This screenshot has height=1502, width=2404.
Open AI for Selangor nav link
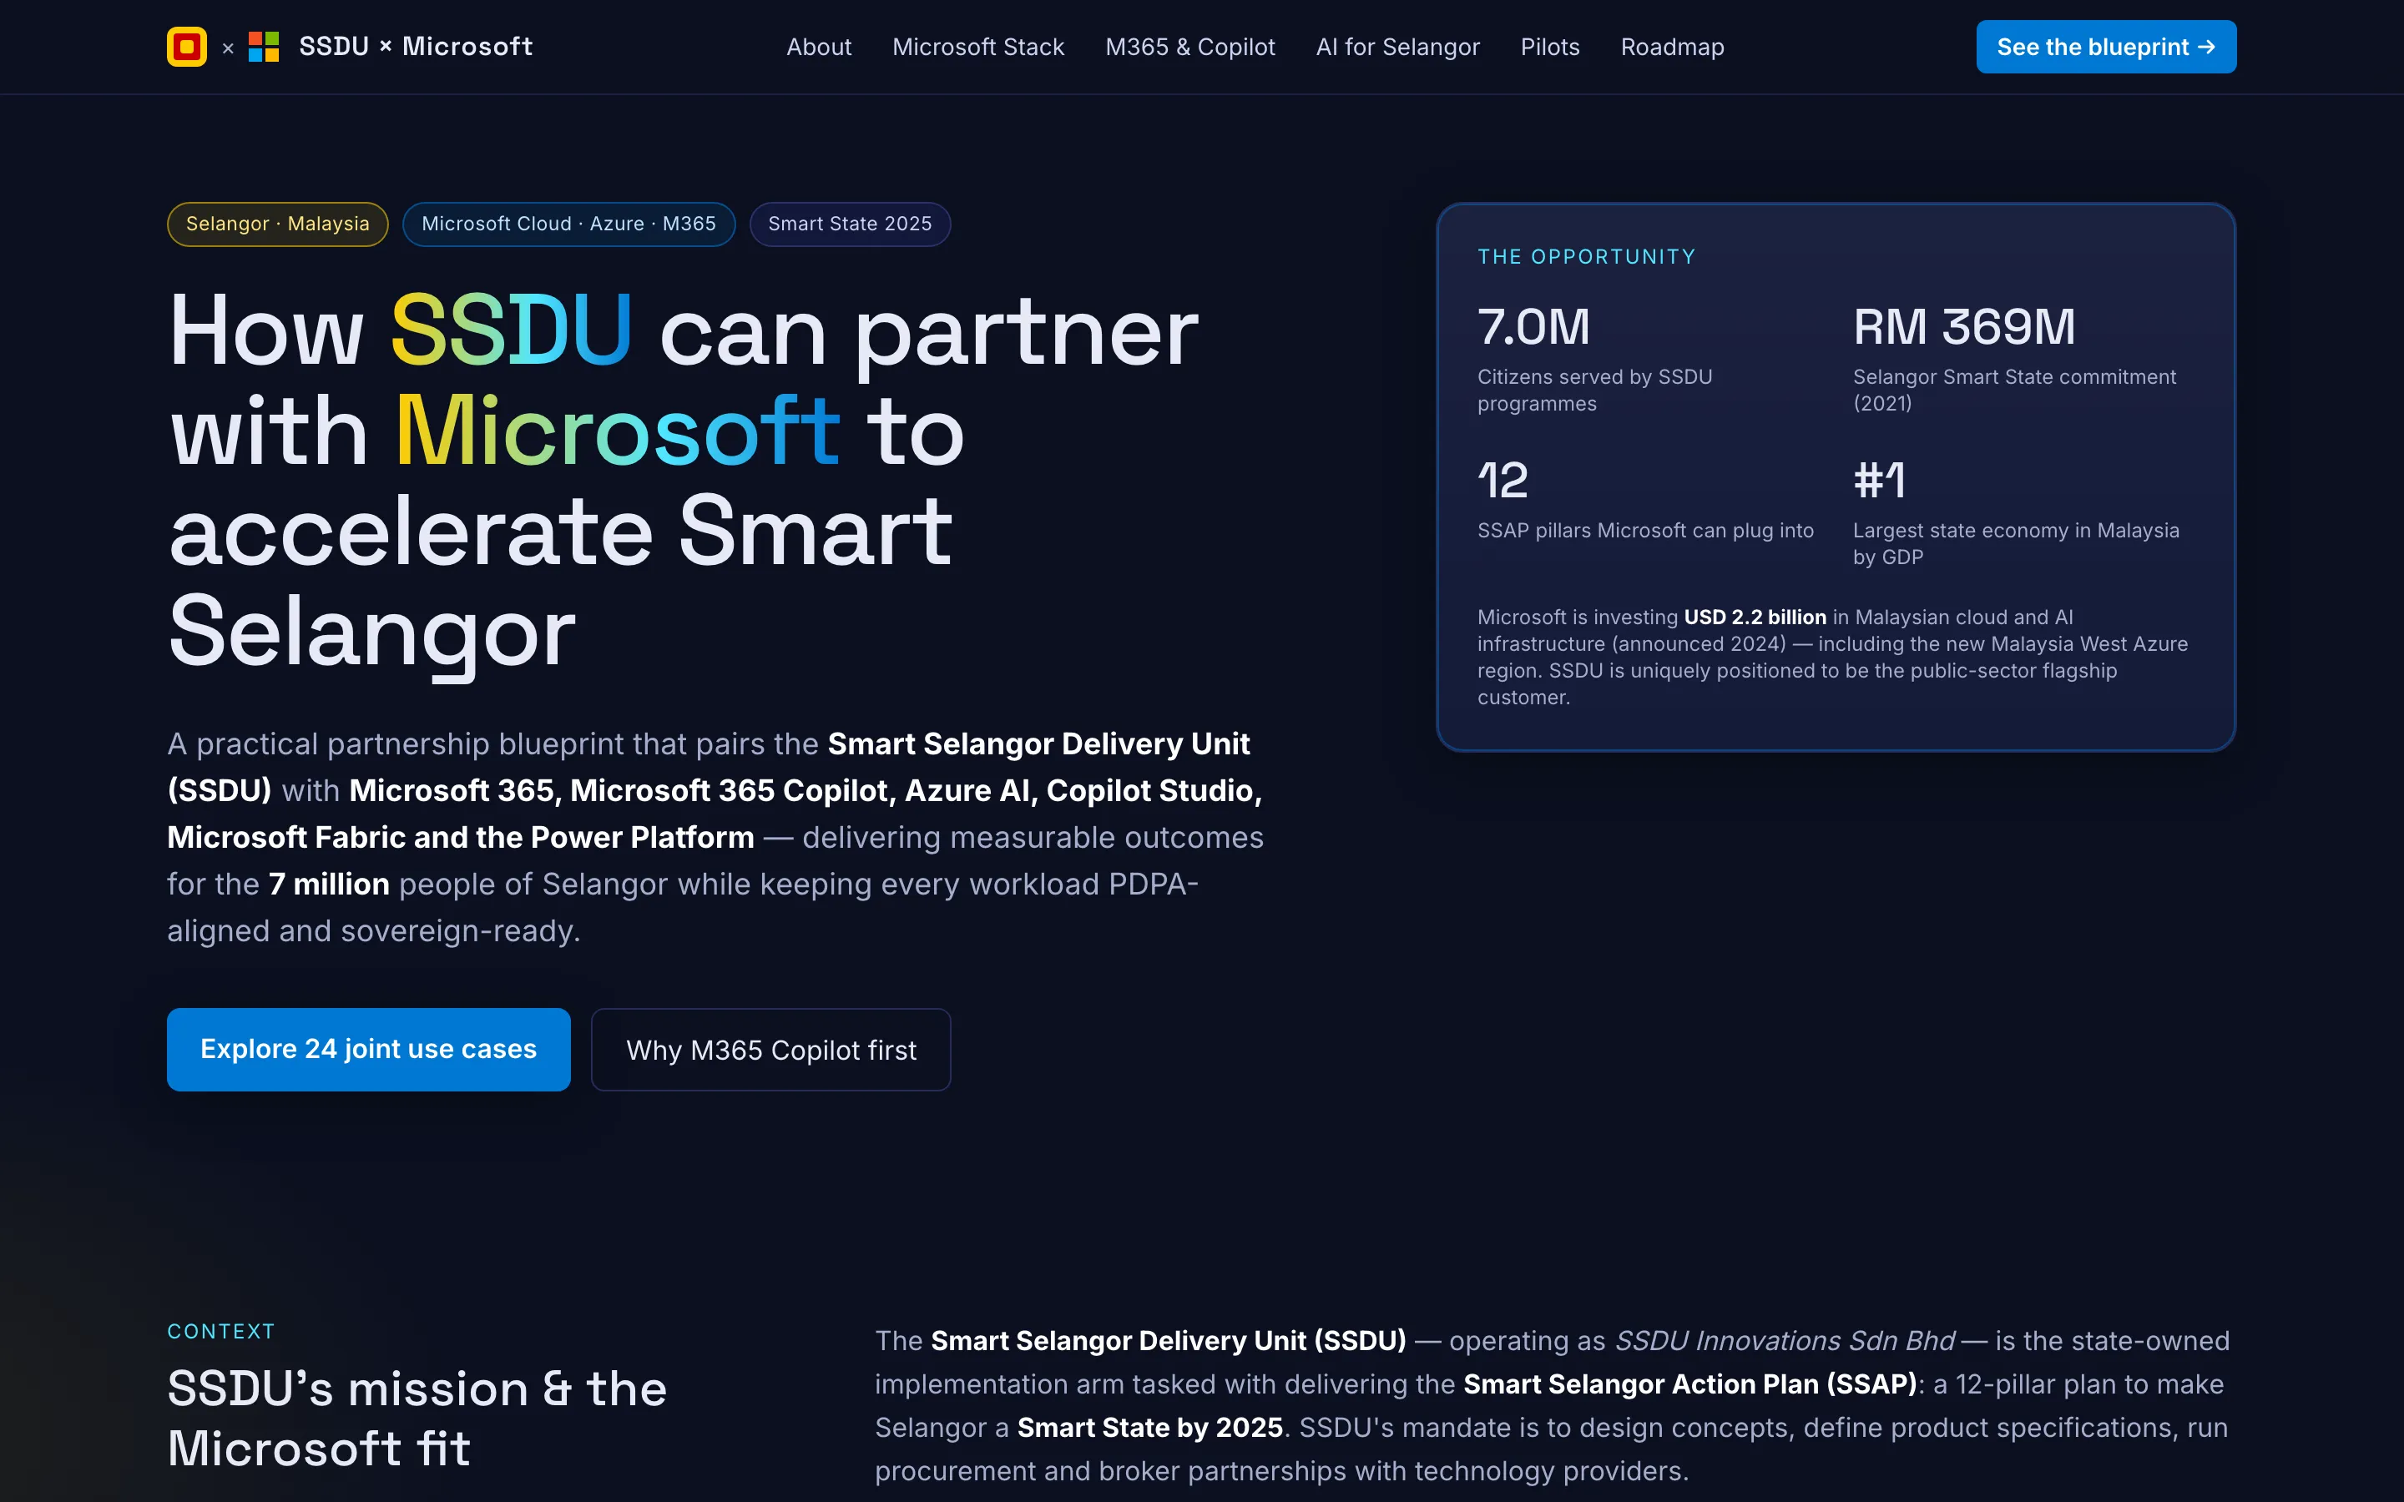coord(1397,47)
